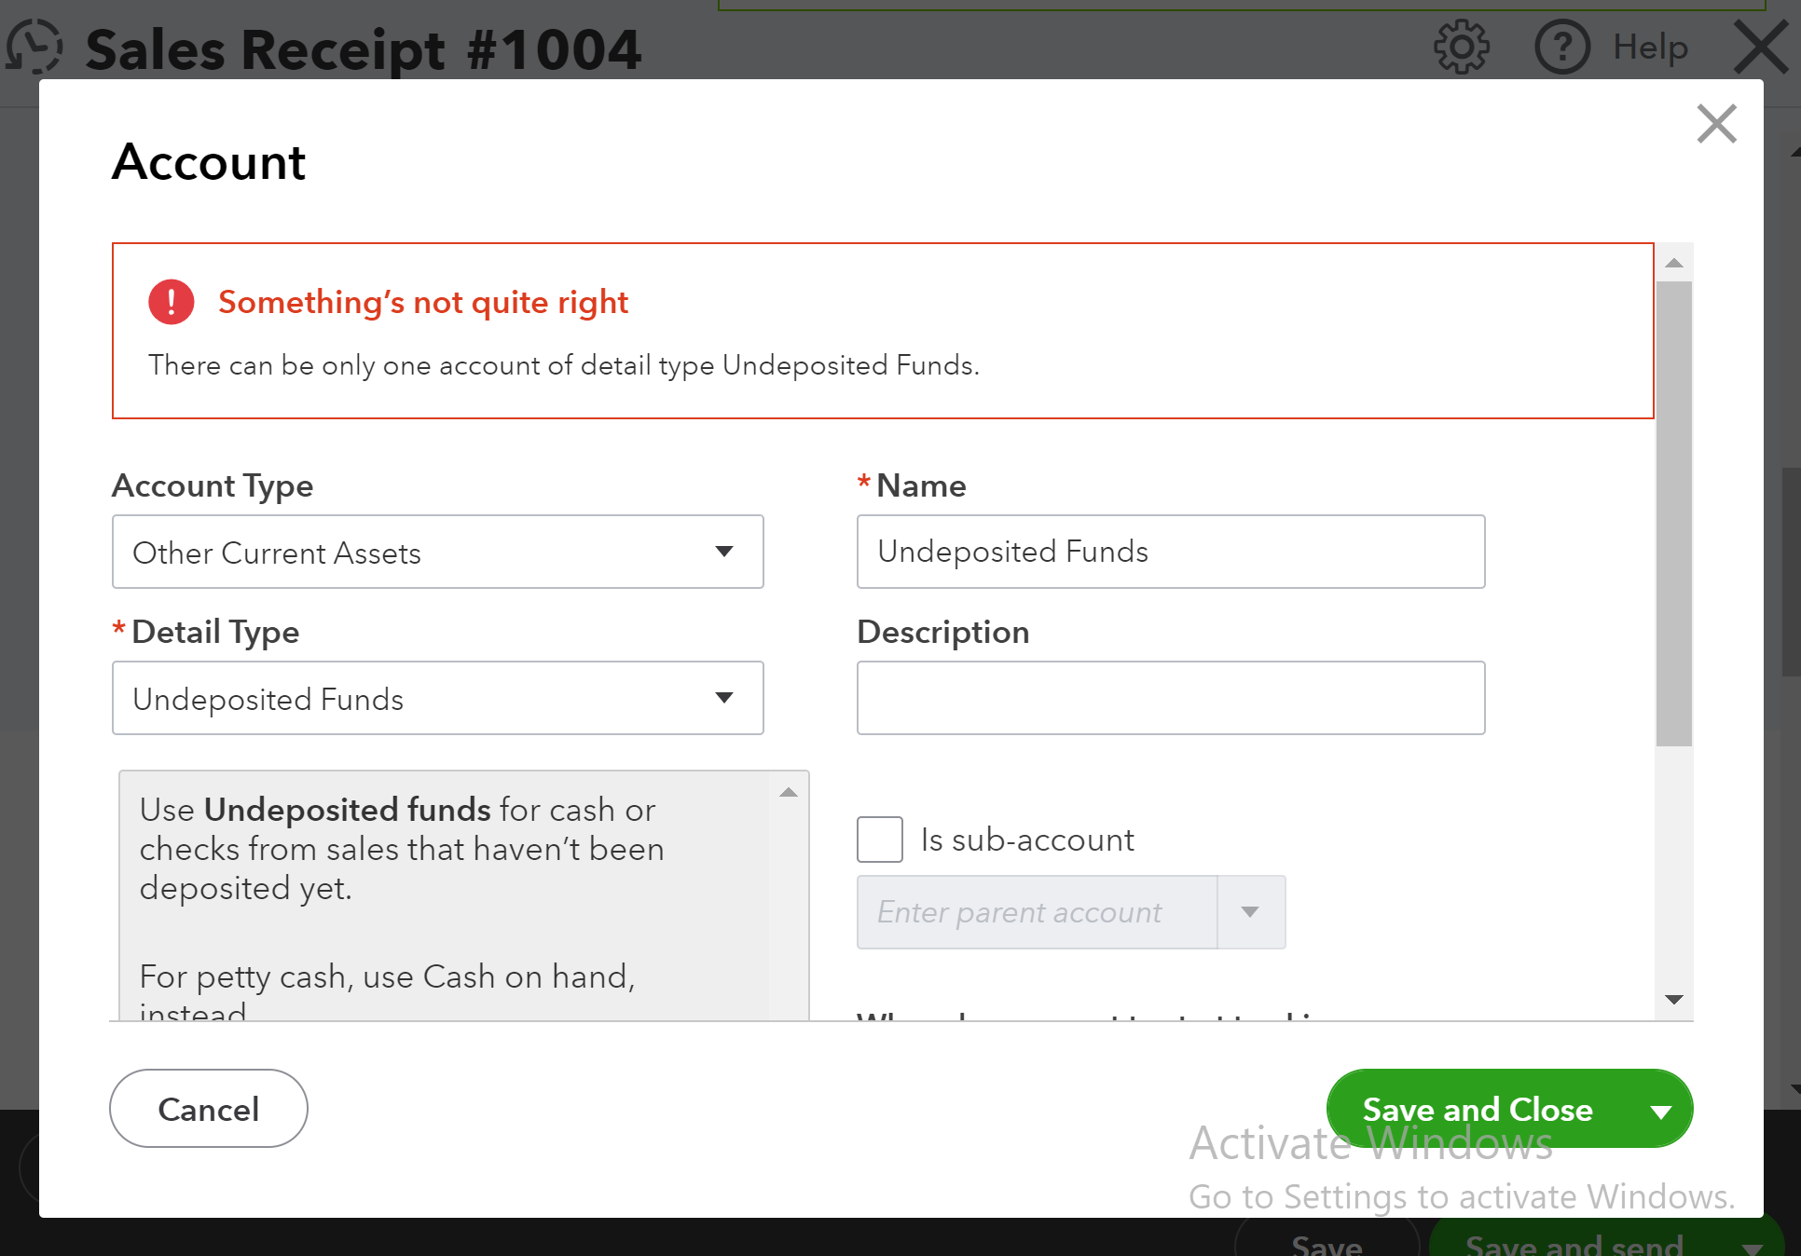
Task: Click inside the Name field showing Undeposited Funds
Action: pyautogui.click(x=1170, y=551)
